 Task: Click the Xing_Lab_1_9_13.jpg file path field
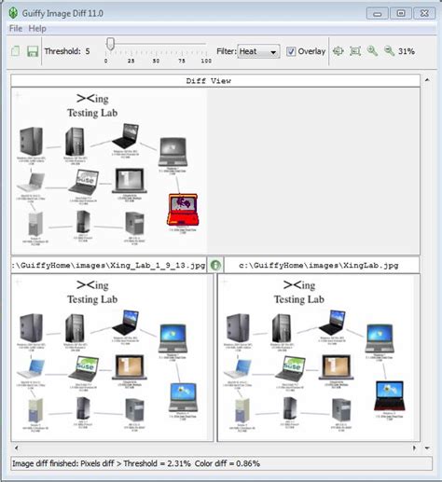pos(108,266)
